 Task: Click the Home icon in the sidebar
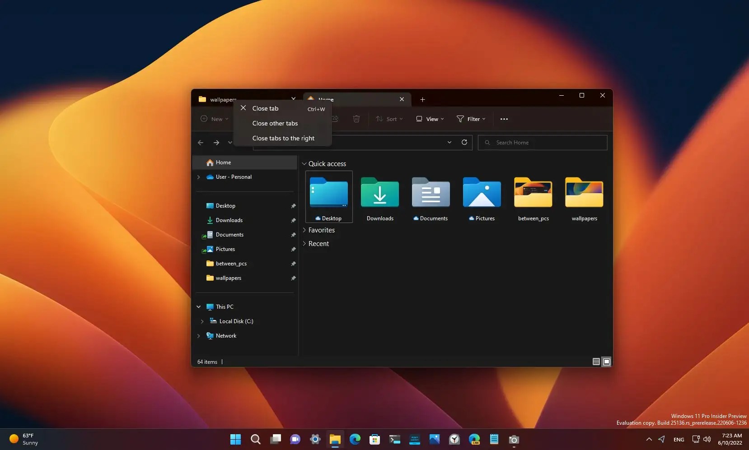(211, 162)
